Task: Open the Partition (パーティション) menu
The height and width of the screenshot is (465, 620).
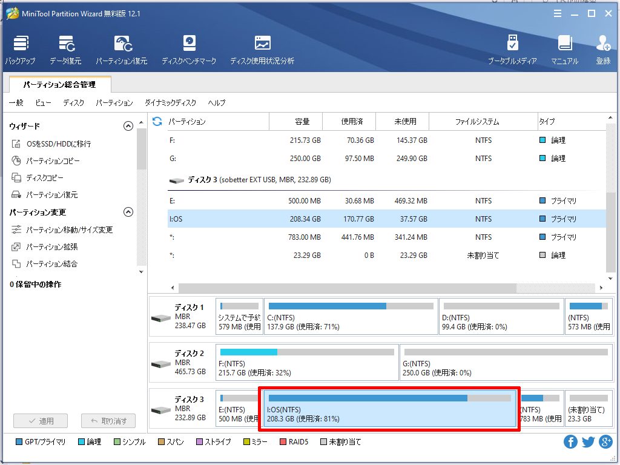Action: click(x=114, y=103)
